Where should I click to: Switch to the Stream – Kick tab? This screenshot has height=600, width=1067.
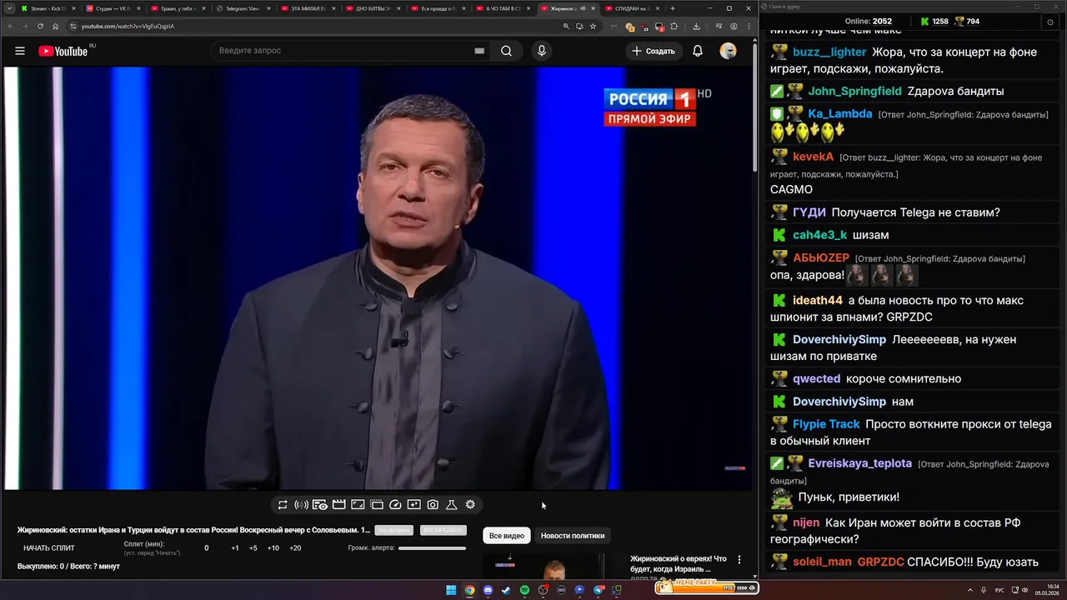coord(47,8)
